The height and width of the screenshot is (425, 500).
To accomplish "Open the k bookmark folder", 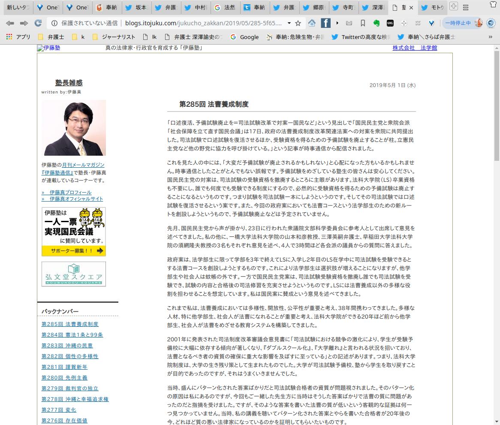I will [x=78, y=37].
